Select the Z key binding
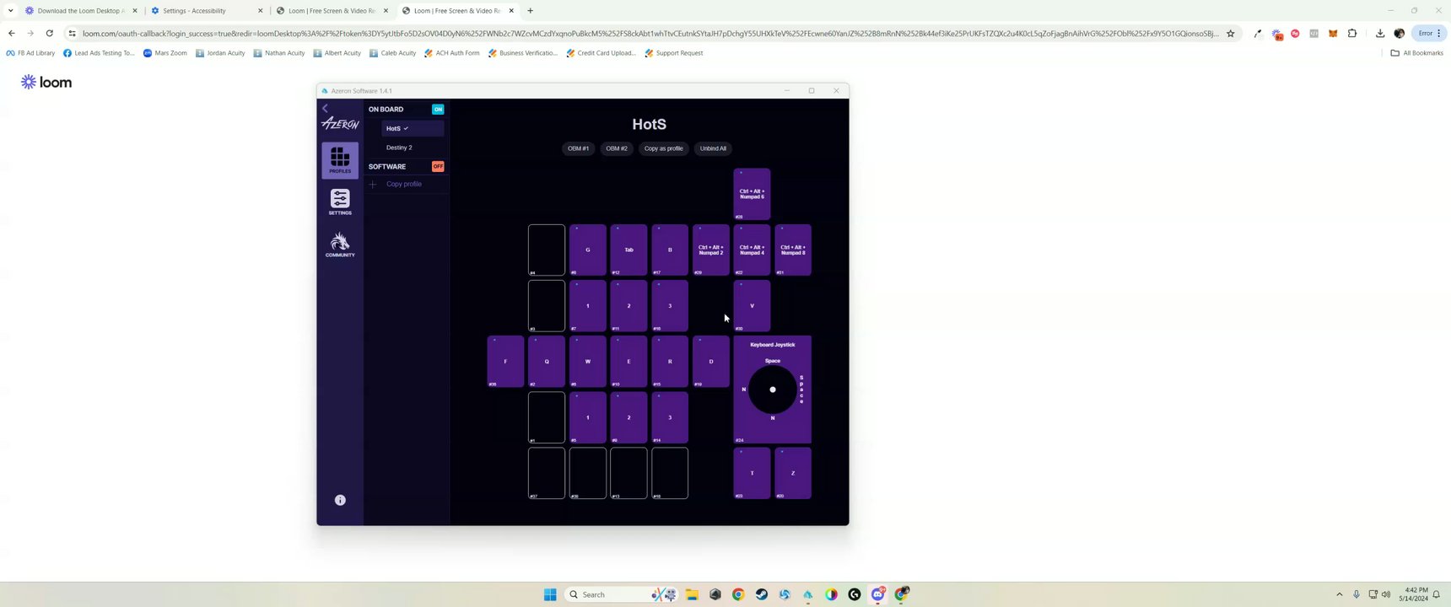1451x607 pixels. point(793,473)
